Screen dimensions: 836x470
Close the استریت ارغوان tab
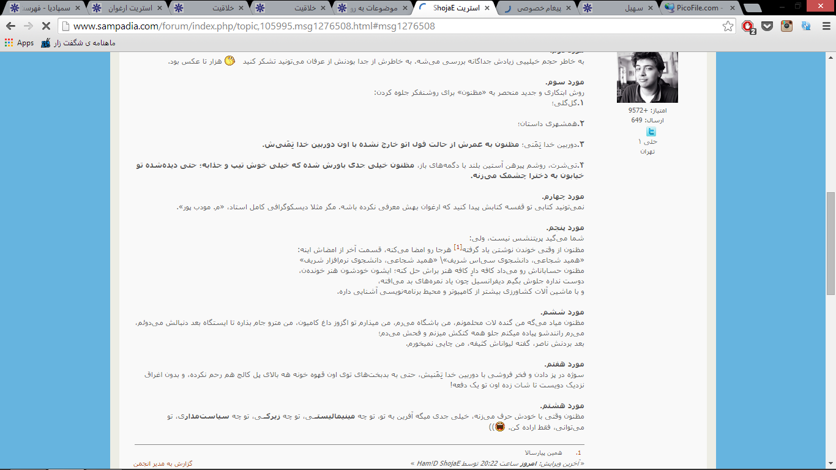pos(159,8)
